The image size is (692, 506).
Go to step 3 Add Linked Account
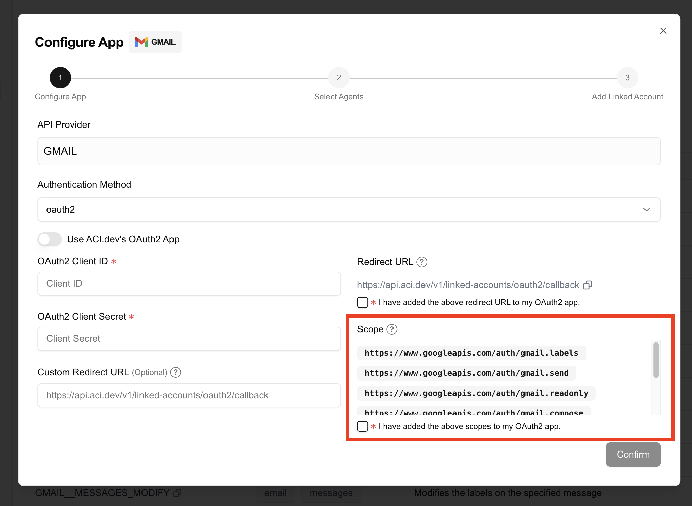[x=627, y=78]
